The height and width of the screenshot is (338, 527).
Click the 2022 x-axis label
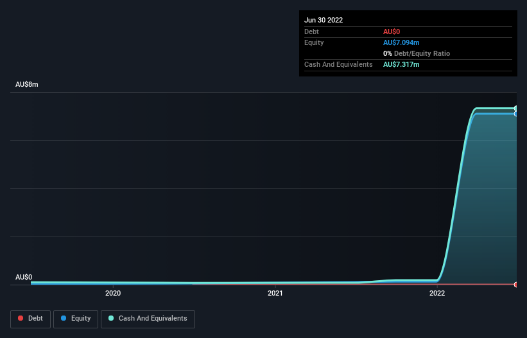[x=437, y=293]
